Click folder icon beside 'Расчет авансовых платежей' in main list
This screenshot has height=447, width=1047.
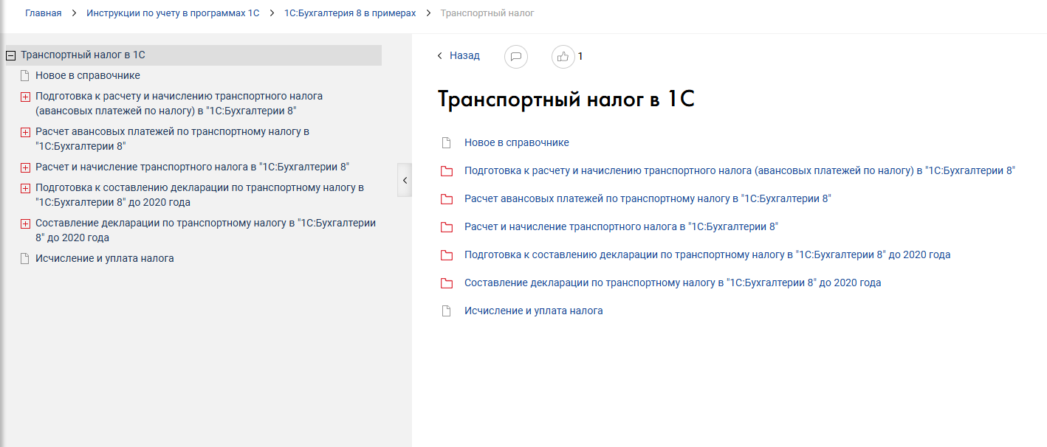pyautogui.click(x=446, y=199)
